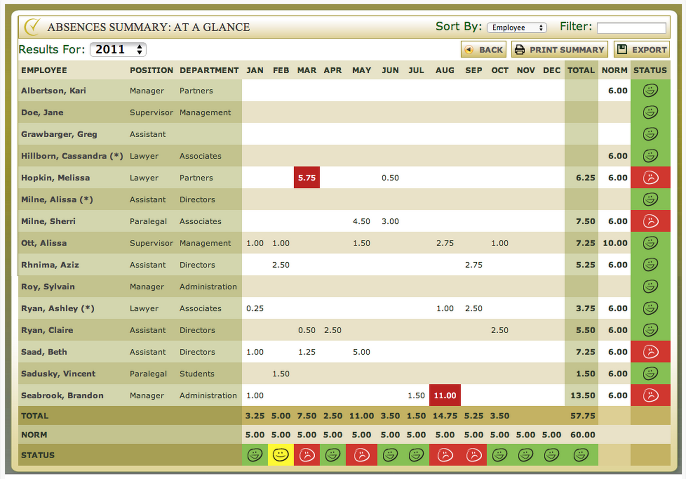Click the PRINT SUMMARY button

[559, 50]
